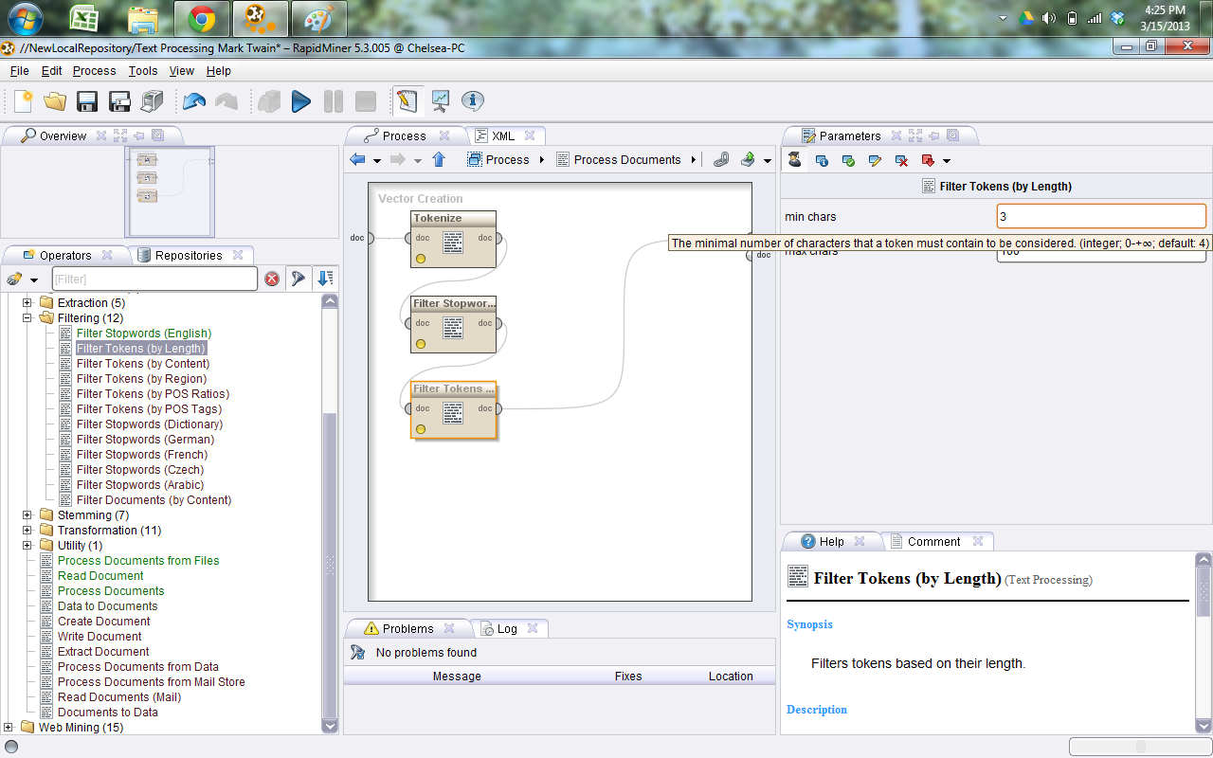Clear the operator filter with the red X
Image resolution: width=1213 pixels, height=758 pixels.
tap(273, 279)
